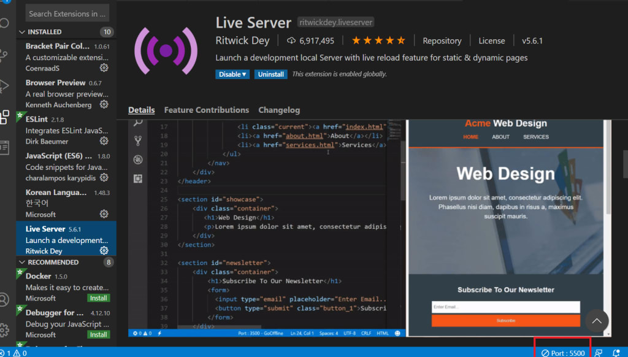
Task: Click the feedback icon in status bar
Action: click(x=599, y=353)
